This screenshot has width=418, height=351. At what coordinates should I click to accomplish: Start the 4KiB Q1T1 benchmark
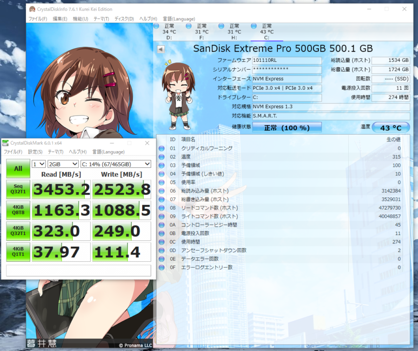click(x=18, y=252)
